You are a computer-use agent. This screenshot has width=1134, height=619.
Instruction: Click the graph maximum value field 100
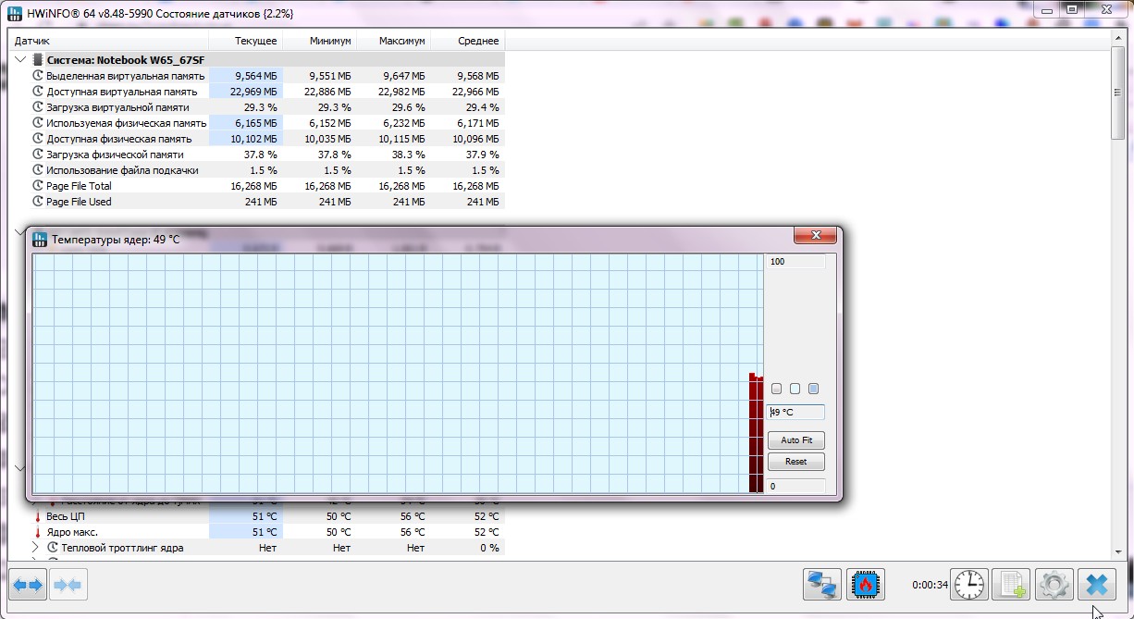[796, 262]
